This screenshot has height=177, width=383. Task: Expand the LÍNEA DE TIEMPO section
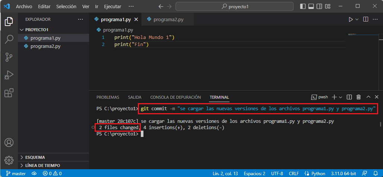coord(53,165)
